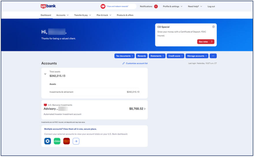Open Statements shortcut

pyautogui.click(x=157, y=56)
